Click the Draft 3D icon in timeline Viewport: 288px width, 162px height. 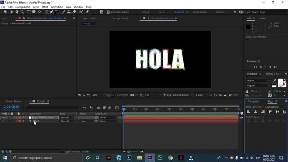(91, 108)
